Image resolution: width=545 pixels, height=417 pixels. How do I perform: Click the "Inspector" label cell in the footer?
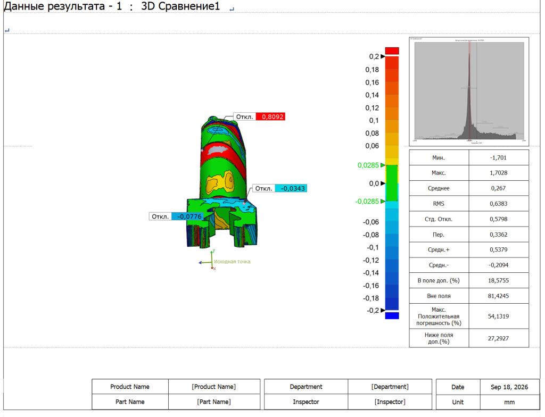tap(306, 402)
